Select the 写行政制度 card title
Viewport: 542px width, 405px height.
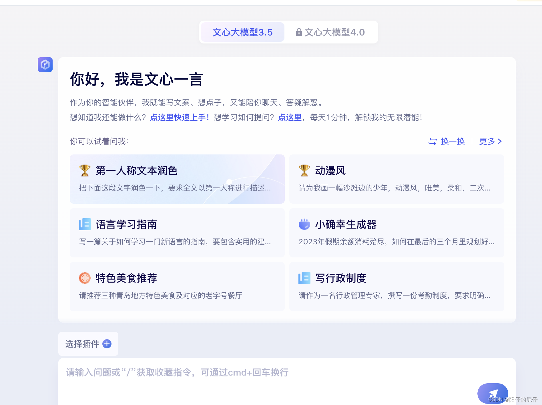341,278
